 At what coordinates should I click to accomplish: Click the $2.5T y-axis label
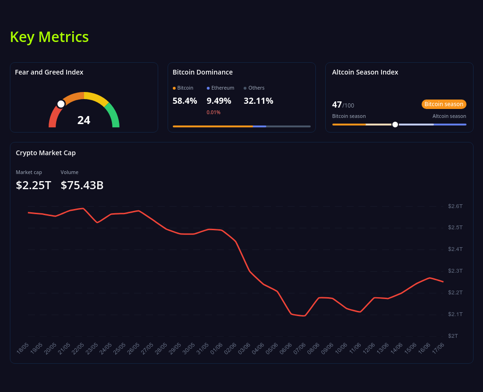click(455, 227)
